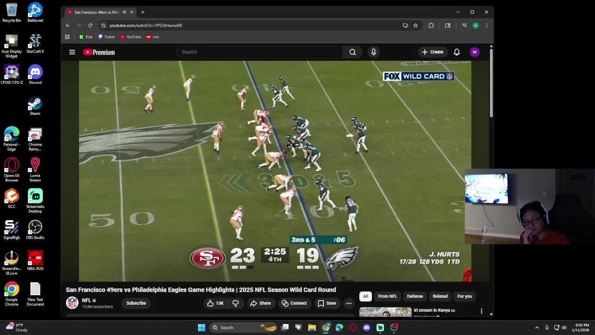Image resolution: width=595 pixels, height=335 pixels.
Task: Click the Chrome address bar URL
Action: [146, 26]
